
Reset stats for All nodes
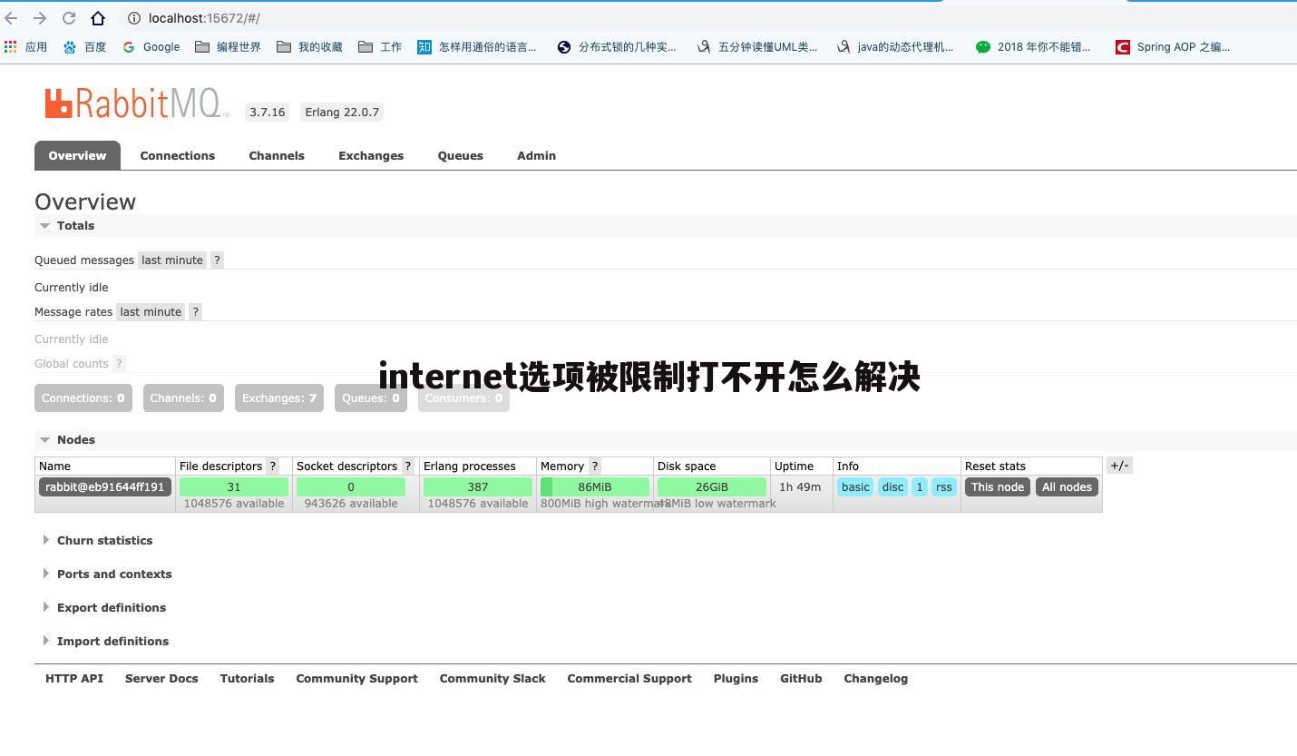[1067, 487]
